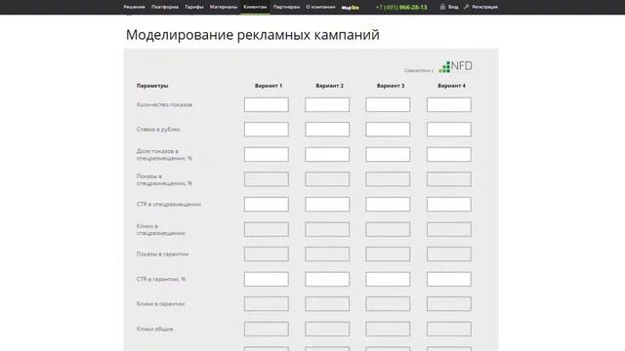This screenshot has height=351, width=625.
Task: Click the Клики общие row label
Action: click(154, 329)
